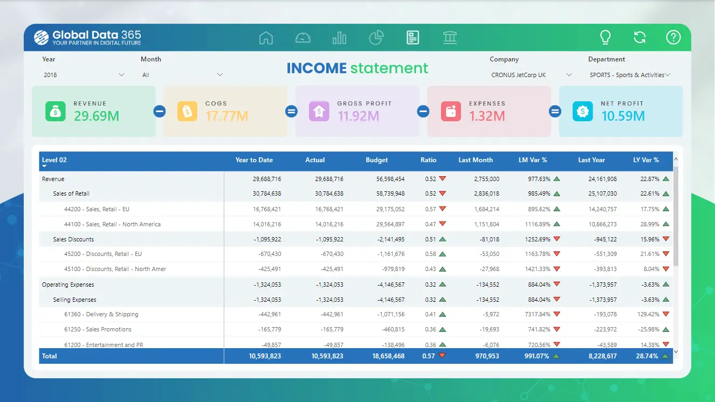The width and height of the screenshot is (715, 402).
Task: Click the green up arrow beside 977.63%
Action: pyautogui.click(x=556, y=178)
